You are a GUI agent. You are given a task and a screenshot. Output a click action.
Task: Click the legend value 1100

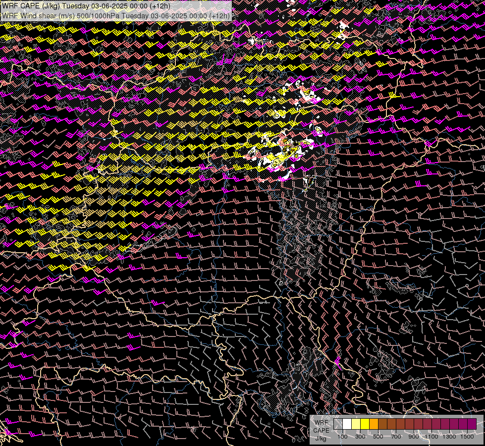[431, 437]
